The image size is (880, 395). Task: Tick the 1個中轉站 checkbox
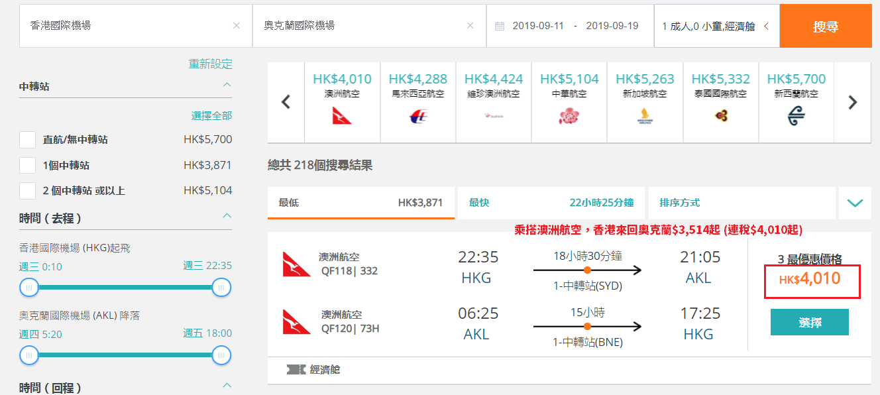click(27, 165)
